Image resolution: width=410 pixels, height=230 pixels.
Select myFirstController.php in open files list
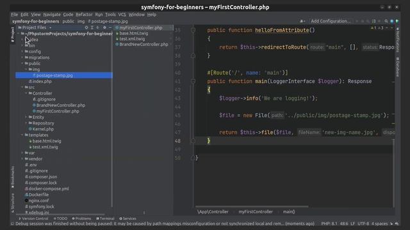(x=141, y=27)
